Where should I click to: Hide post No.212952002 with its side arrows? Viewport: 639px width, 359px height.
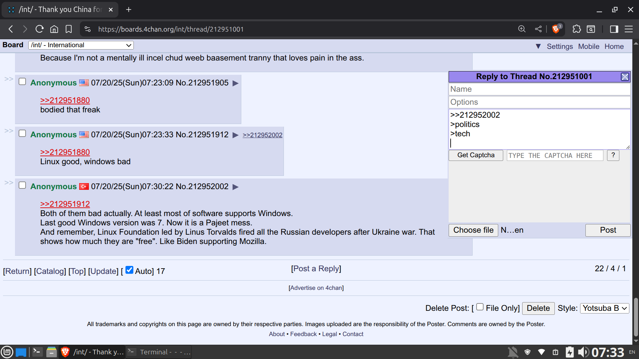coord(9,183)
